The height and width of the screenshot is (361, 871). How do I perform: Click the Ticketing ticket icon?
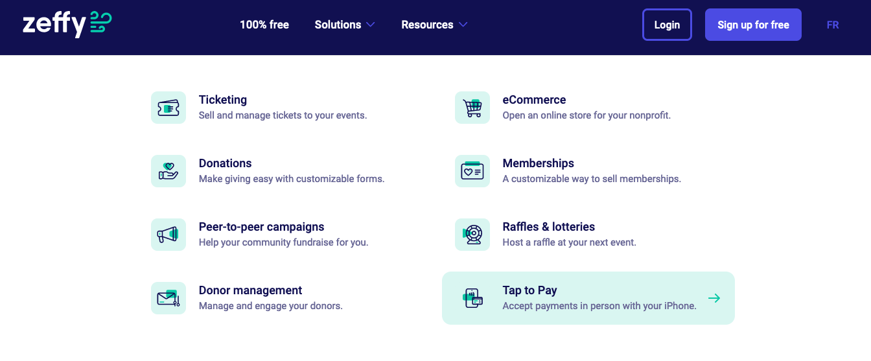point(168,108)
